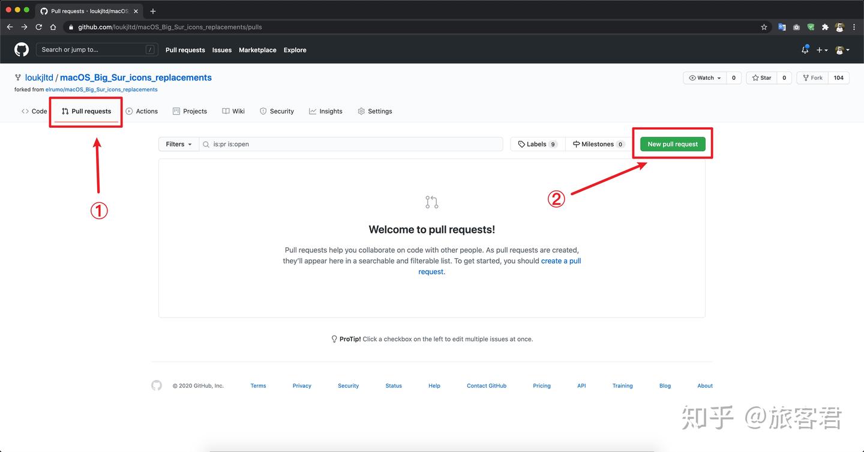
Task: Click the New pull request button
Action: (x=673, y=144)
